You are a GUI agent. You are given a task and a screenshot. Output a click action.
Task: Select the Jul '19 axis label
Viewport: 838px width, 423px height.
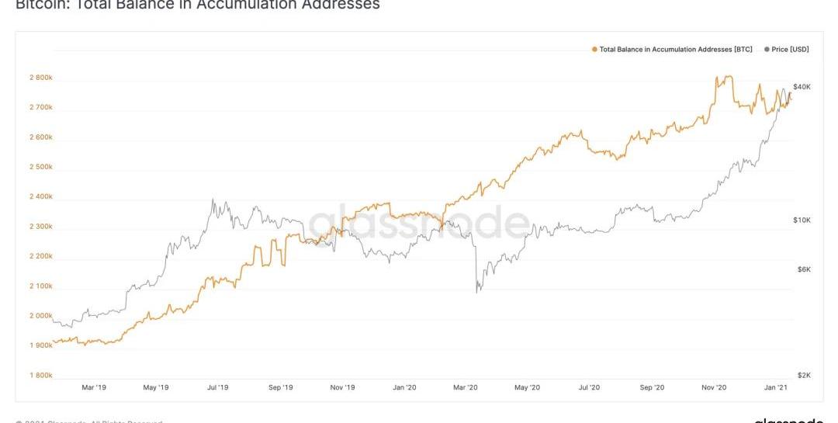point(217,387)
